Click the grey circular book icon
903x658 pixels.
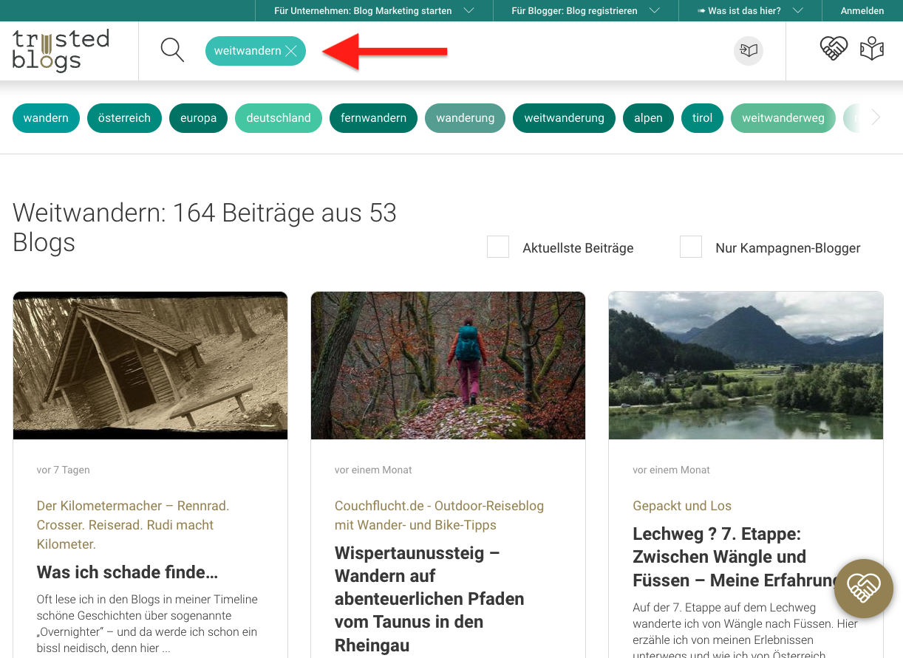tap(749, 51)
